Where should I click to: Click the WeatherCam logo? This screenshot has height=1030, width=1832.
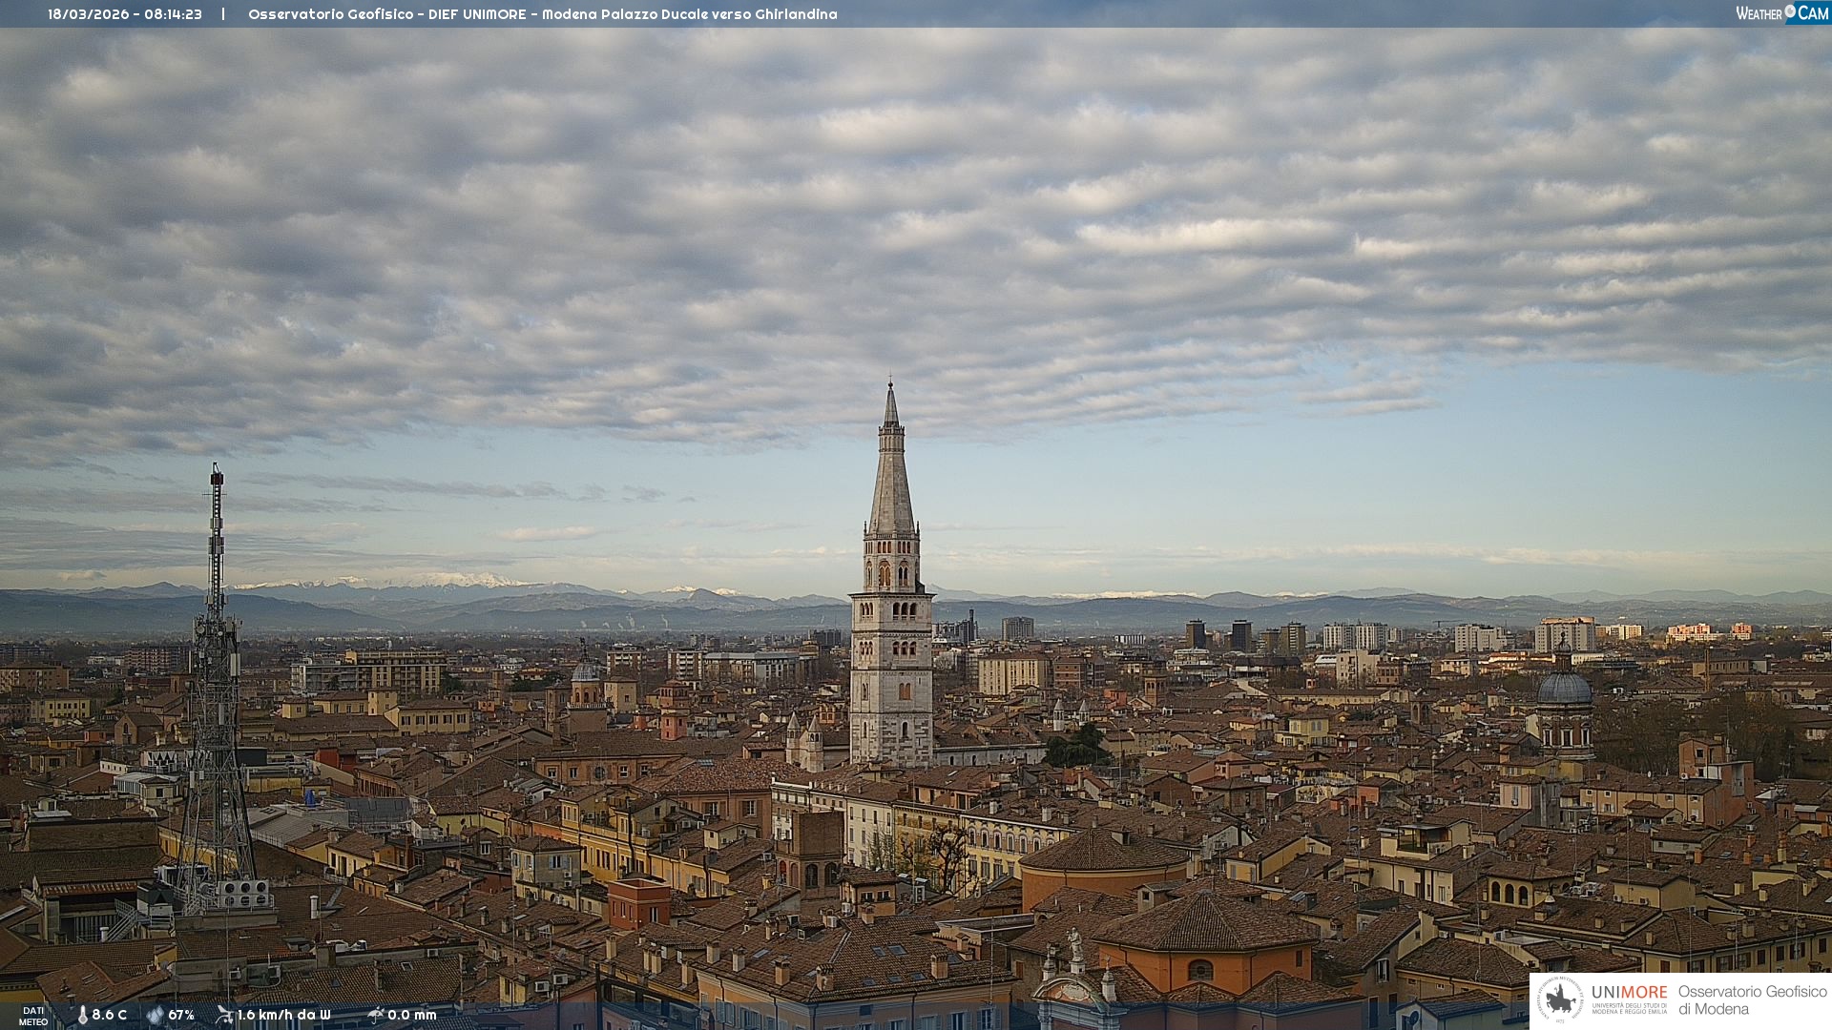1781,13
